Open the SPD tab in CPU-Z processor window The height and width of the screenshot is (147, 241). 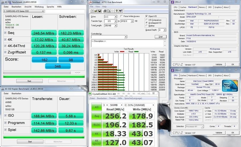pos(210,75)
